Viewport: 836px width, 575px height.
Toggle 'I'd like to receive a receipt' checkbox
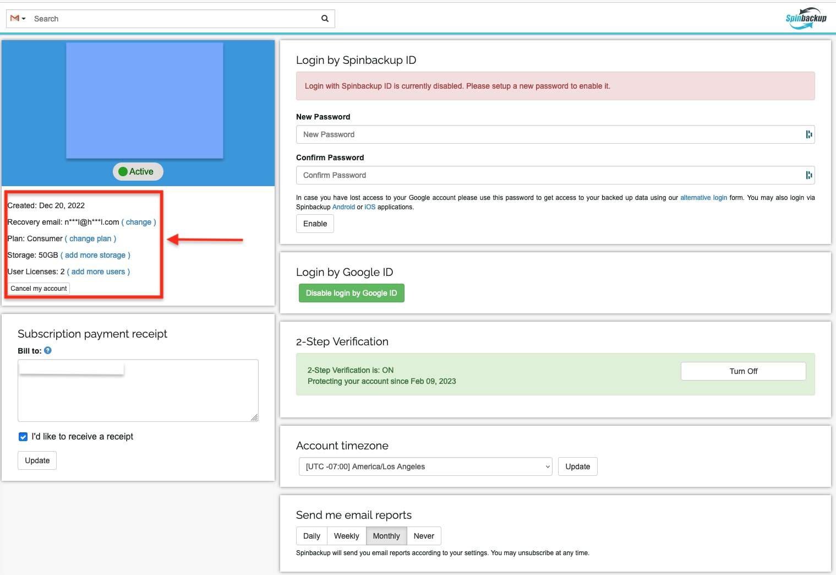pos(23,437)
